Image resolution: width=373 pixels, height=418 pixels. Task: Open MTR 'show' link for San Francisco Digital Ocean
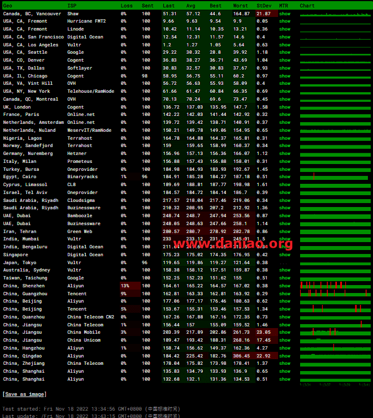click(x=284, y=37)
